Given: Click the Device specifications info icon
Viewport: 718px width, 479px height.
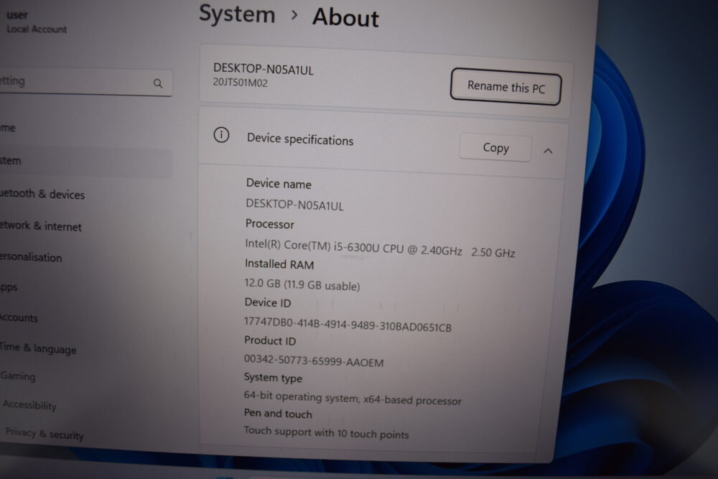Looking at the screenshot, I should [222, 135].
